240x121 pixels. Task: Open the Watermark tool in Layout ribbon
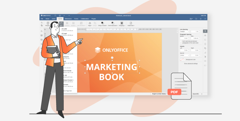tap(131, 24)
